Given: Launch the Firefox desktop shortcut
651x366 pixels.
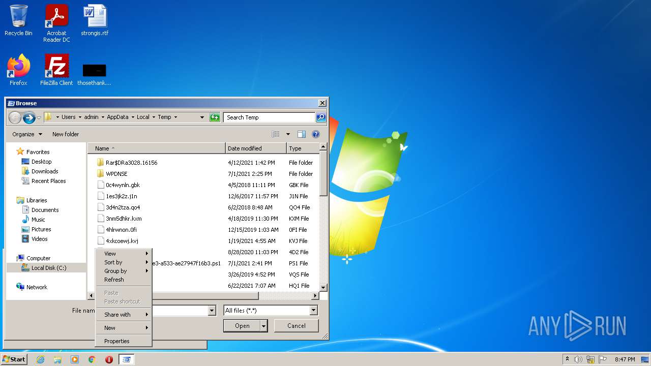Looking at the screenshot, I should (18, 70).
